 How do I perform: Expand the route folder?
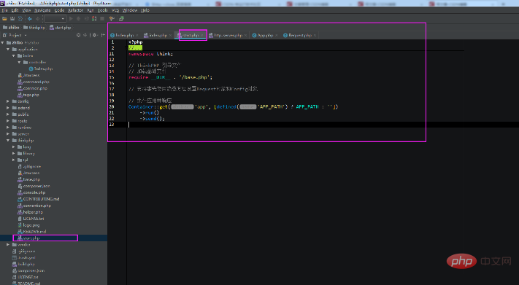pyautogui.click(x=8, y=121)
